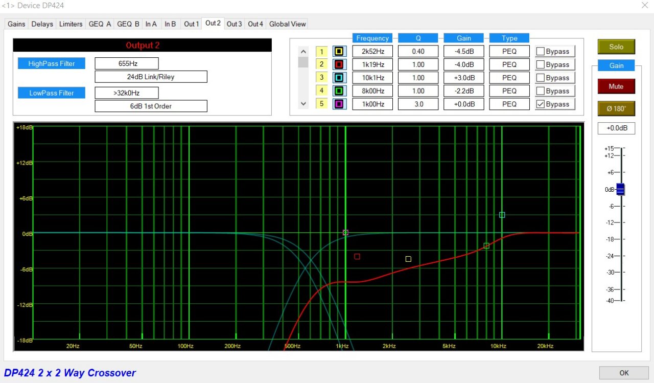Viewport: 654px width, 383px height.
Task: Select the red EQ handle on the graph
Action: point(357,256)
